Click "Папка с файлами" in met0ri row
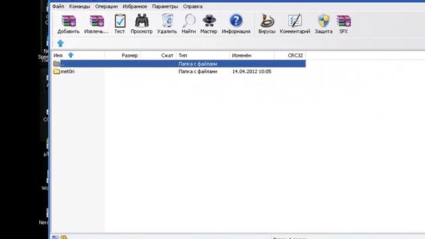The width and height of the screenshot is (425, 239). click(198, 72)
